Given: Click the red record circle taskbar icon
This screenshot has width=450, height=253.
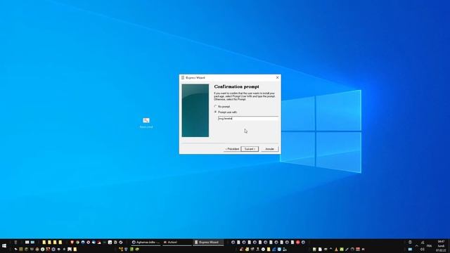Looking at the screenshot, I should (298, 242).
